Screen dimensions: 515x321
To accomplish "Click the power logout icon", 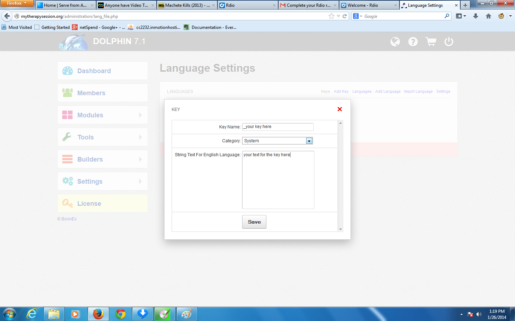I will point(449,42).
